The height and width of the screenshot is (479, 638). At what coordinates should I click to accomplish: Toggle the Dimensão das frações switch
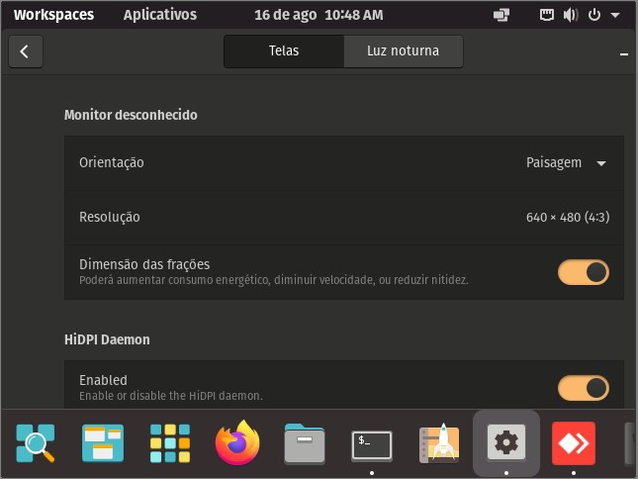click(x=583, y=272)
